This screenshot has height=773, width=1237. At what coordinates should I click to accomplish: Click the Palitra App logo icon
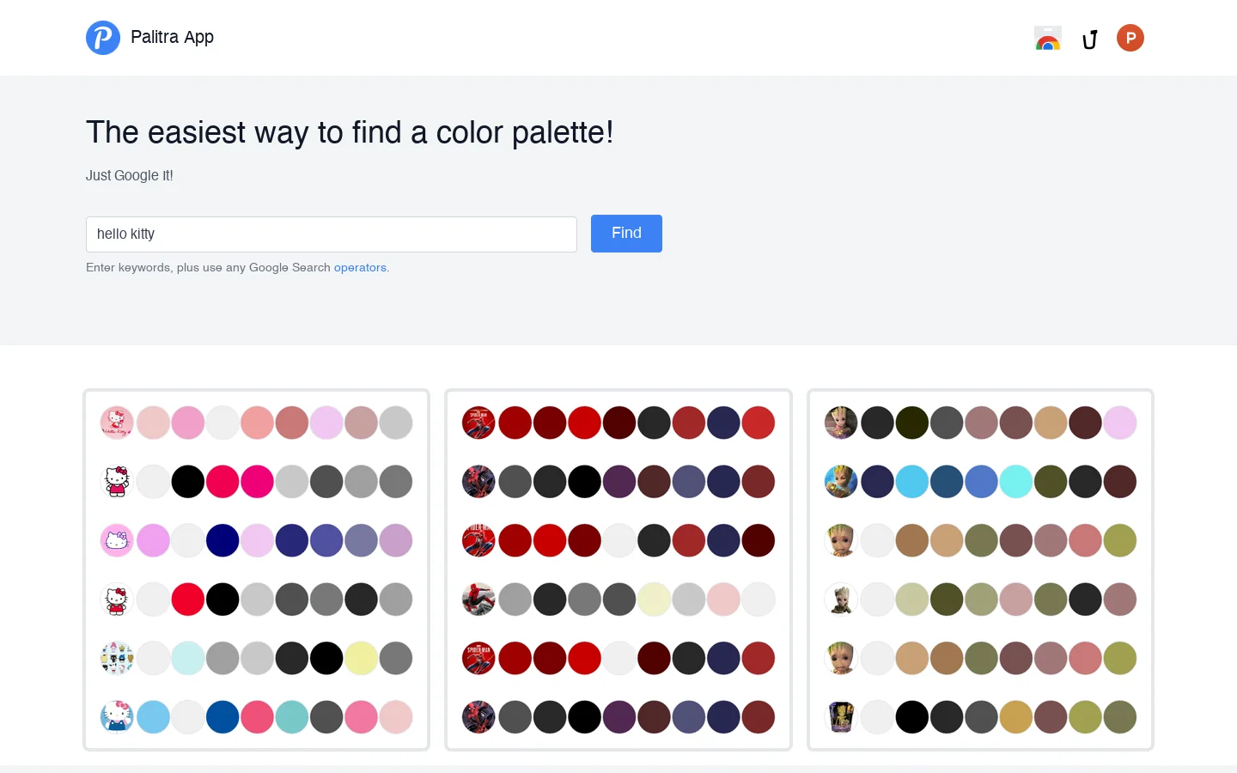pos(103,38)
